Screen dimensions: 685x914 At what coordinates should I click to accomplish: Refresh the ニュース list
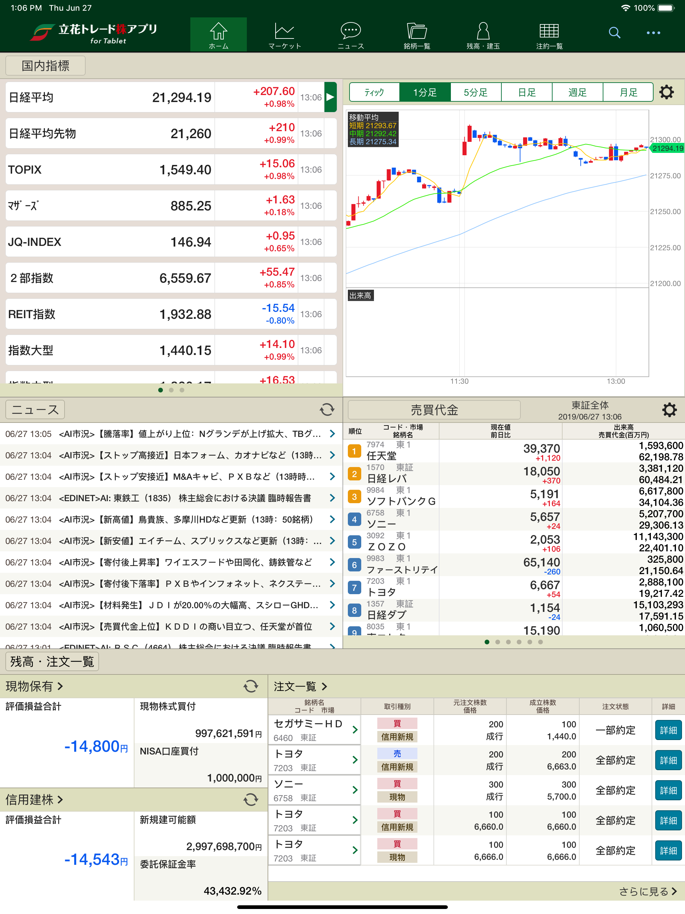tap(327, 409)
